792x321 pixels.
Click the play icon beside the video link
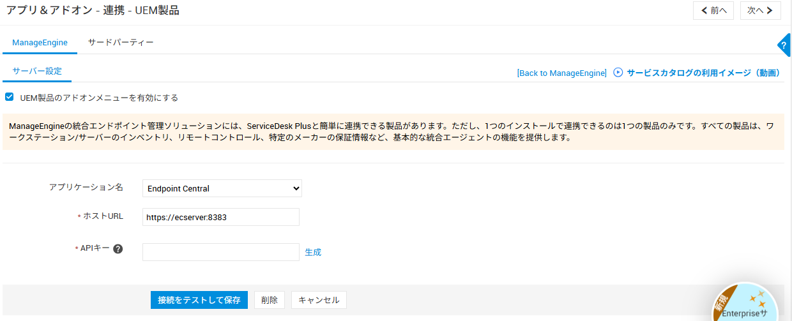(x=618, y=73)
